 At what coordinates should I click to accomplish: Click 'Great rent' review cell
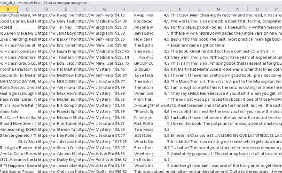coord(199,51)
